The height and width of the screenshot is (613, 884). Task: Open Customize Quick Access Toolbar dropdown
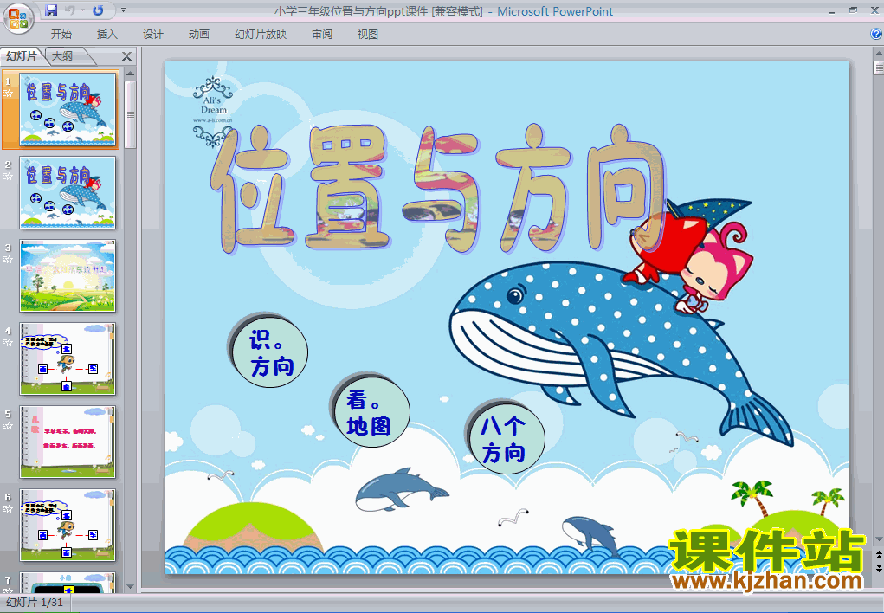(124, 10)
